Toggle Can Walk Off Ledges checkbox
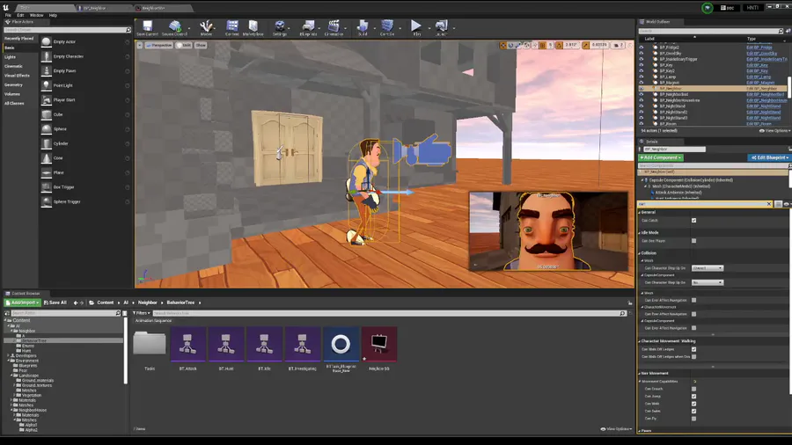Viewport: 792px width, 445px height. (693, 349)
